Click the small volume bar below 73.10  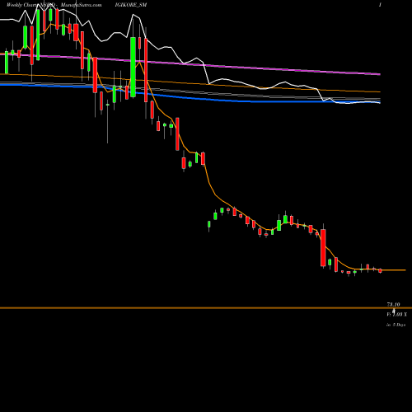pos(394,311)
